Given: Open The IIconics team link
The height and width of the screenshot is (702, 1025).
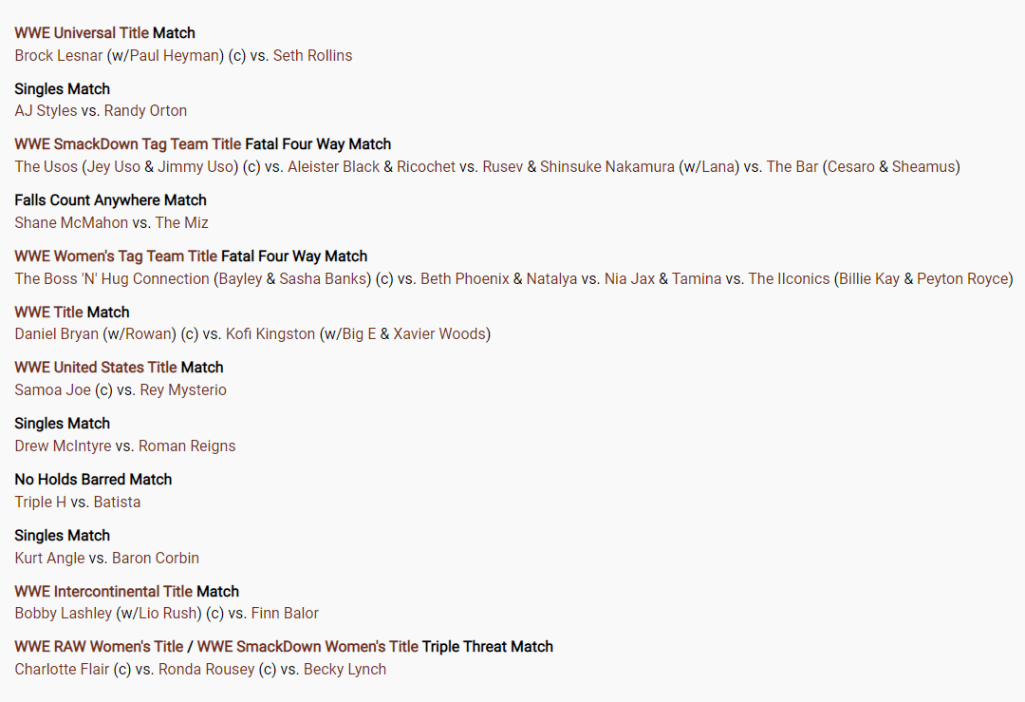Looking at the screenshot, I should click(789, 278).
